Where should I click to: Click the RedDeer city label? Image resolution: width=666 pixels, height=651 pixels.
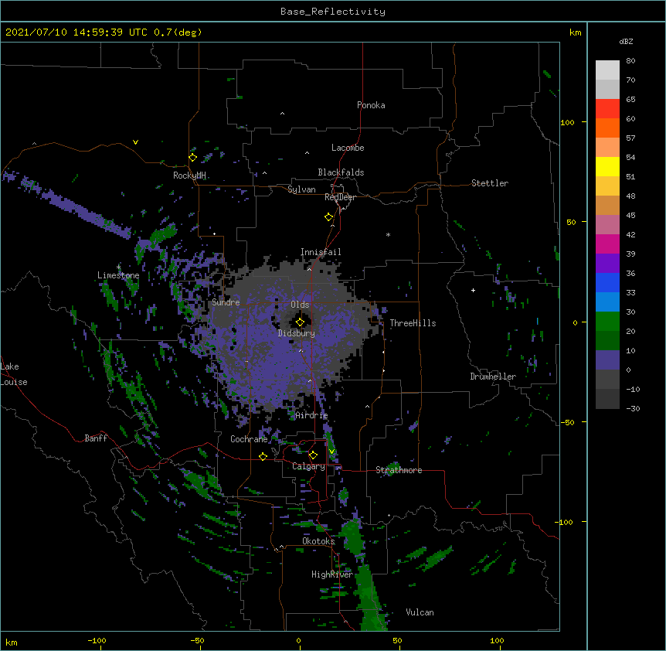pos(340,197)
